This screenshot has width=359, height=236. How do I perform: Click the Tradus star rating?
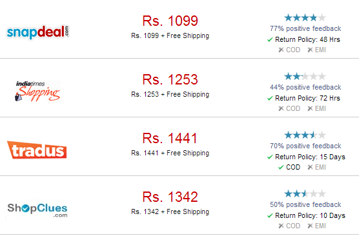click(x=305, y=135)
